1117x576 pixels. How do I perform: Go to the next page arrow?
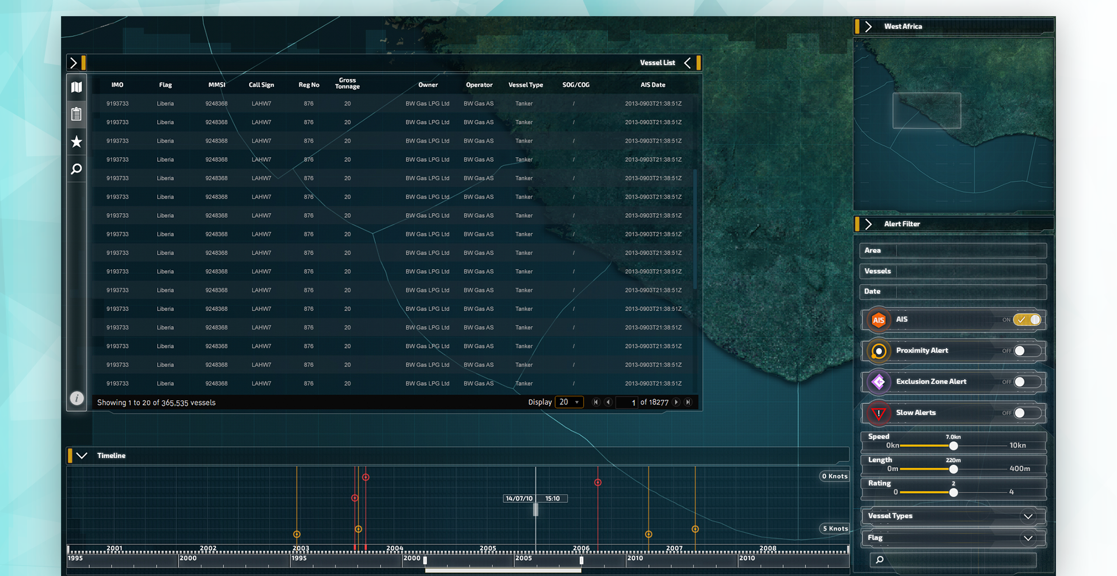tap(677, 402)
